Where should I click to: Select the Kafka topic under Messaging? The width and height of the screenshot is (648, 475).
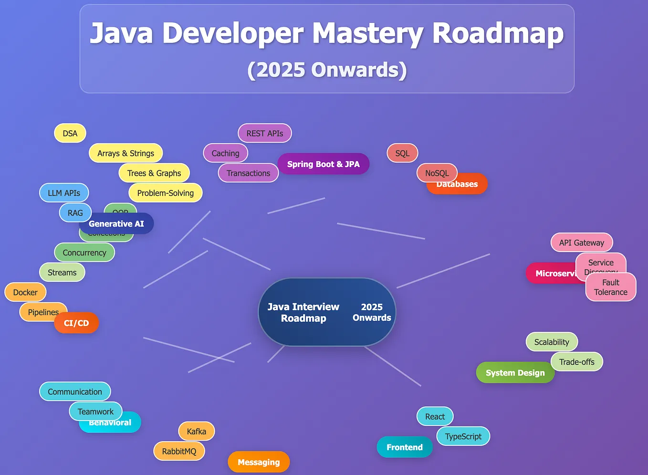pyautogui.click(x=196, y=431)
